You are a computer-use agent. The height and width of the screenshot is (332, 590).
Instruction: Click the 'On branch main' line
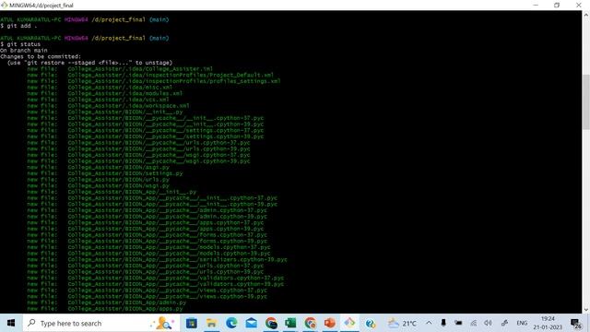click(x=24, y=50)
